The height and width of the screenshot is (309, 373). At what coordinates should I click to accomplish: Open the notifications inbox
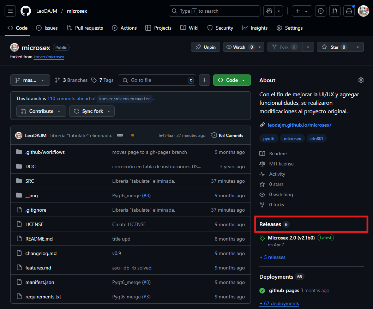(x=349, y=11)
